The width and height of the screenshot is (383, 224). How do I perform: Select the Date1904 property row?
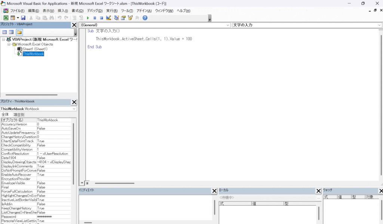coord(36,158)
